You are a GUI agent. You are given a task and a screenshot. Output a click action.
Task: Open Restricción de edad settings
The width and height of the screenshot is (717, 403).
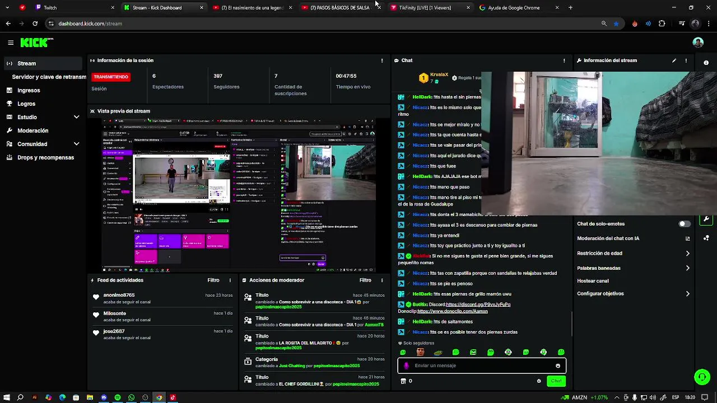[x=633, y=254]
